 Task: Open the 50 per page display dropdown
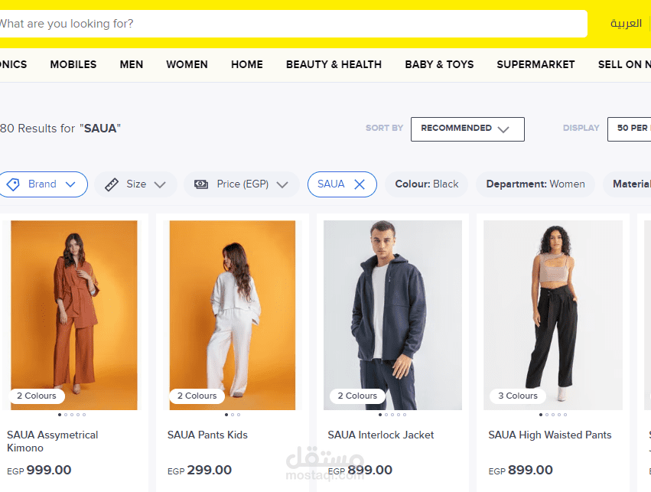pyautogui.click(x=629, y=129)
